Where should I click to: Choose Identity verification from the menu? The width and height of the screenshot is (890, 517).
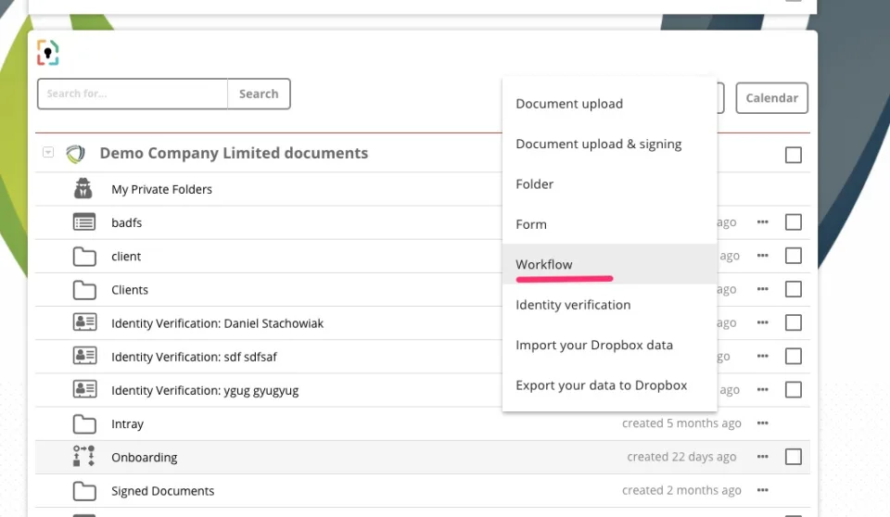610,305
